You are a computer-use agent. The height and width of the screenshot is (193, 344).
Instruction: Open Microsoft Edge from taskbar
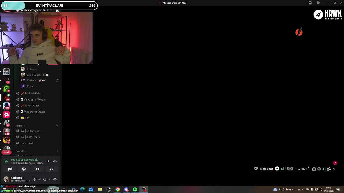click(x=82, y=190)
